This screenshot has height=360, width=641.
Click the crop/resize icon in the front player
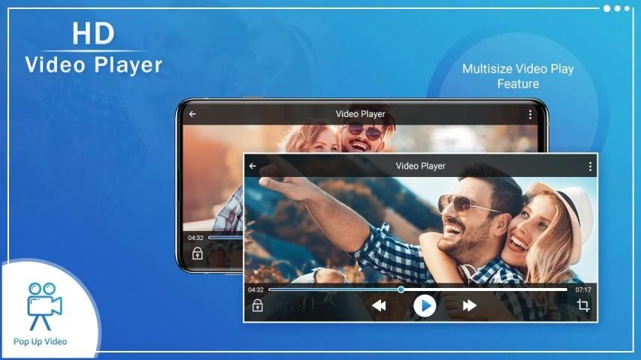click(583, 305)
